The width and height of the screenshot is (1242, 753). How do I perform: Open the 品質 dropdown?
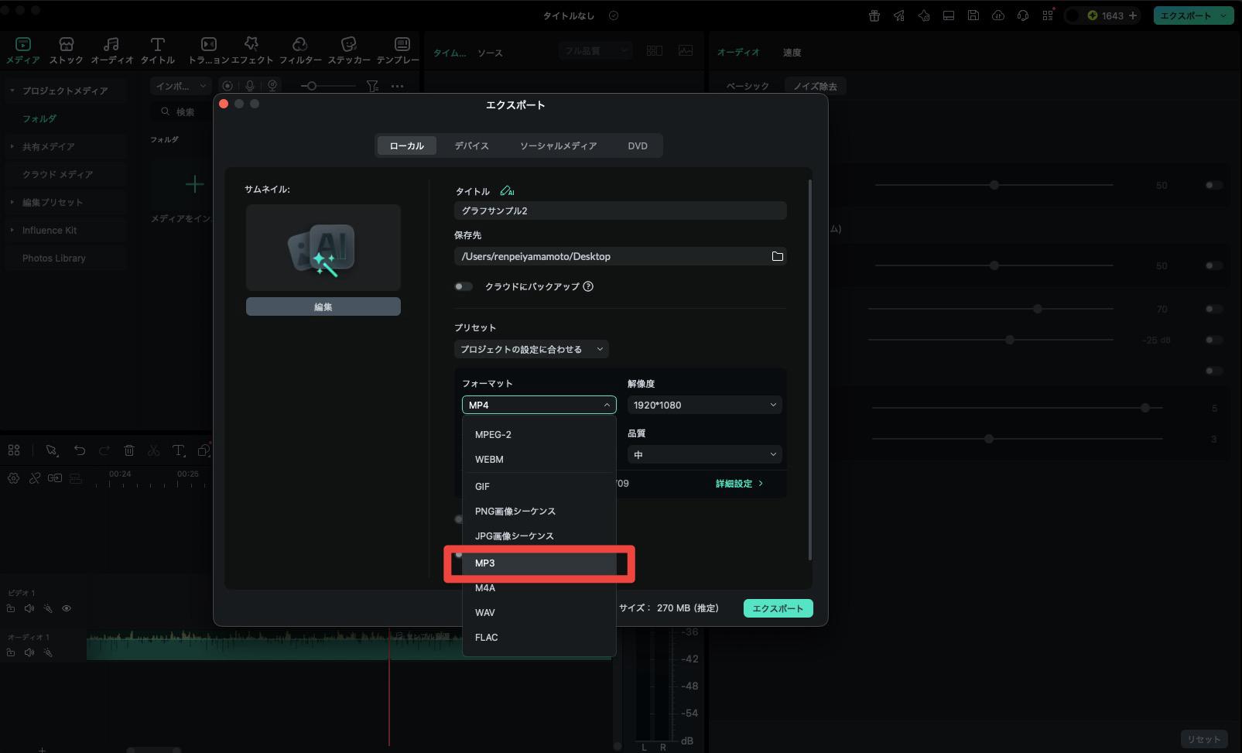(x=703, y=454)
